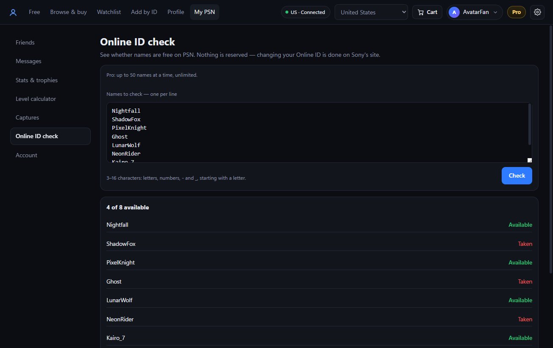The height and width of the screenshot is (348, 553).
Task: Open Captures in the sidebar
Action: coord(50,117)
